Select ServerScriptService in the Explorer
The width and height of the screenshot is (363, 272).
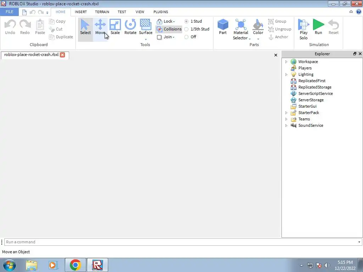[315, 93]
